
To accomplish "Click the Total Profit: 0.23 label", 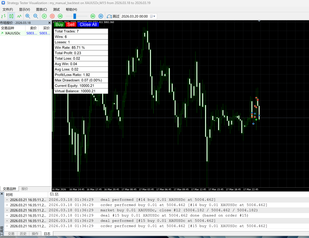I will 81,53.
